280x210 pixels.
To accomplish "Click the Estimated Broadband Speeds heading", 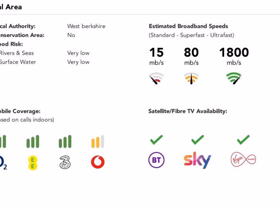I will point(188,26).
